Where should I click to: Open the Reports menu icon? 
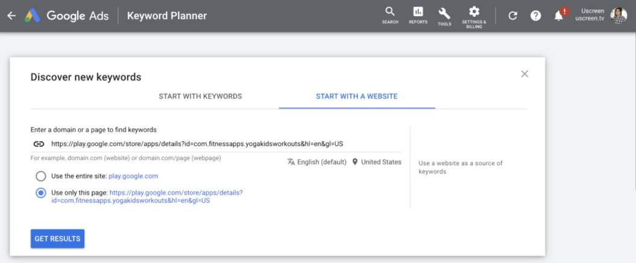(x=418, y=16)
